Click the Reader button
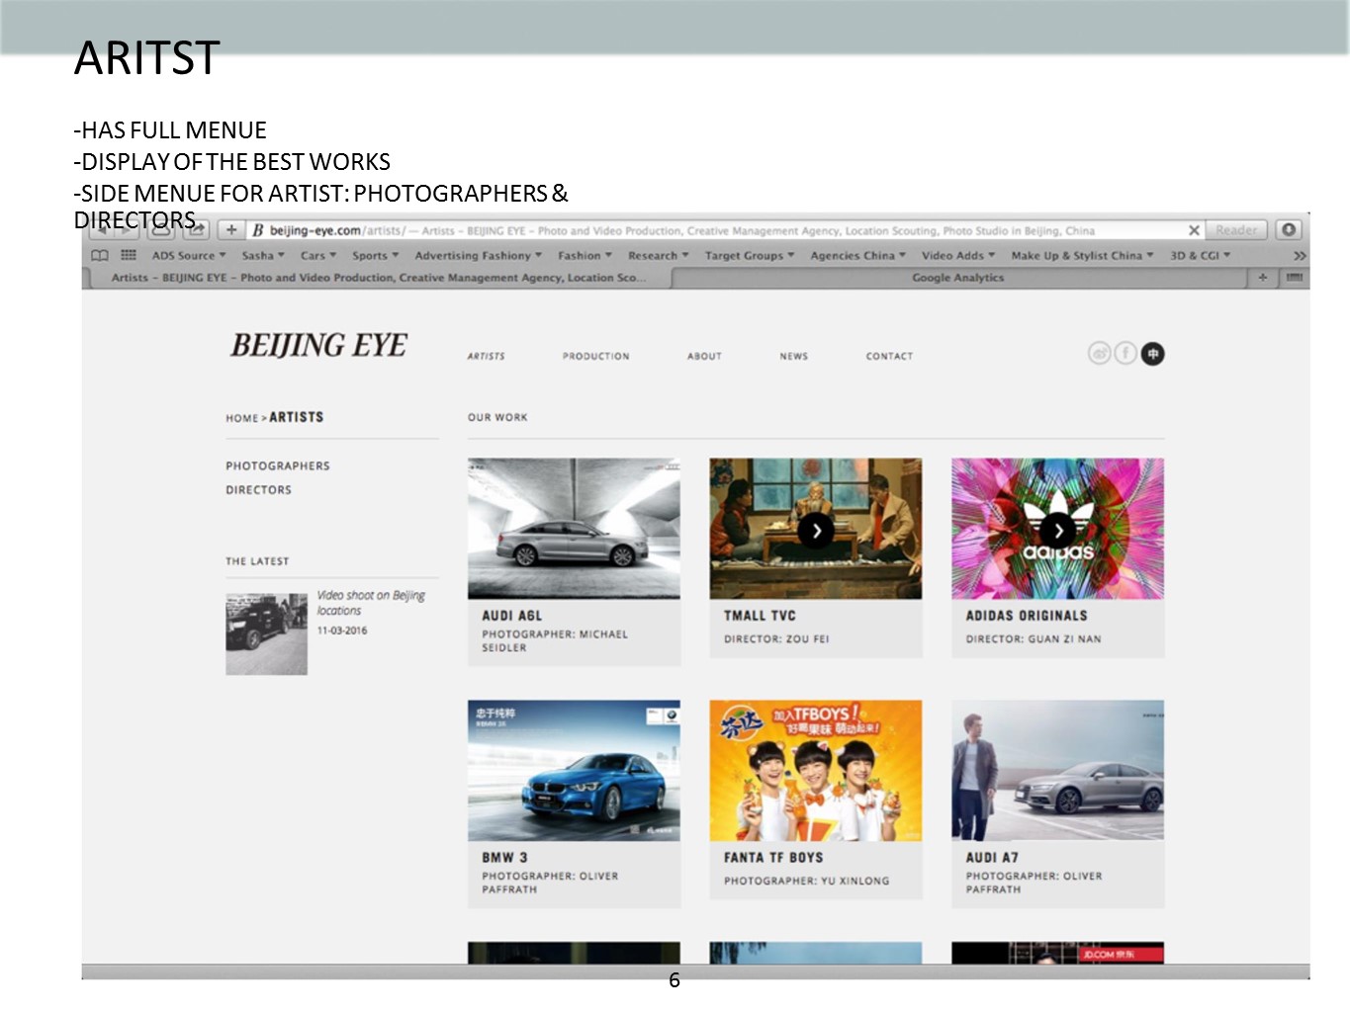This screenshot has width=1350, height=1012. tap(1236, 230)
